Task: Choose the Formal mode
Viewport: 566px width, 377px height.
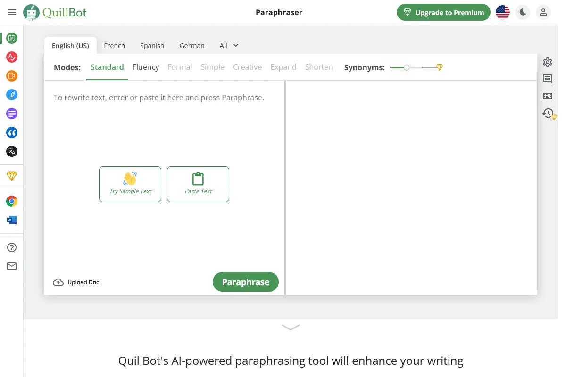Action: pos(180,67)
